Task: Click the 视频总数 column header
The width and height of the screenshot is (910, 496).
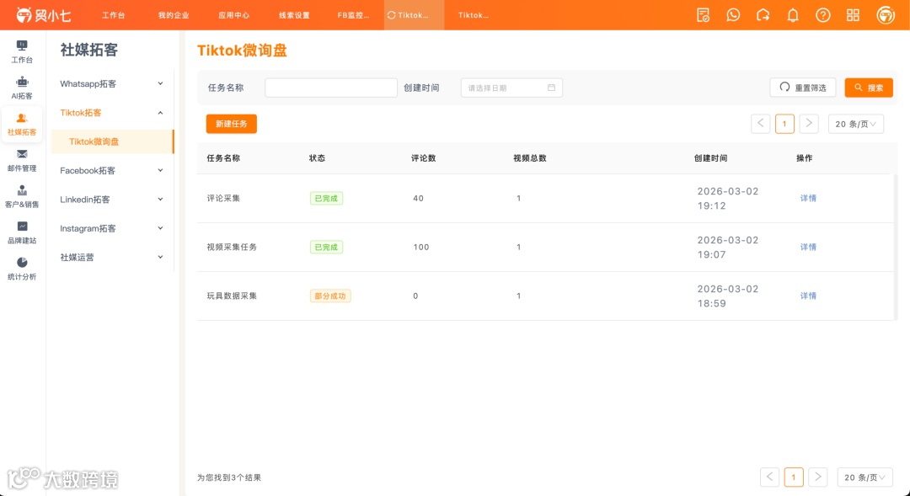Action: pos(529,157)
